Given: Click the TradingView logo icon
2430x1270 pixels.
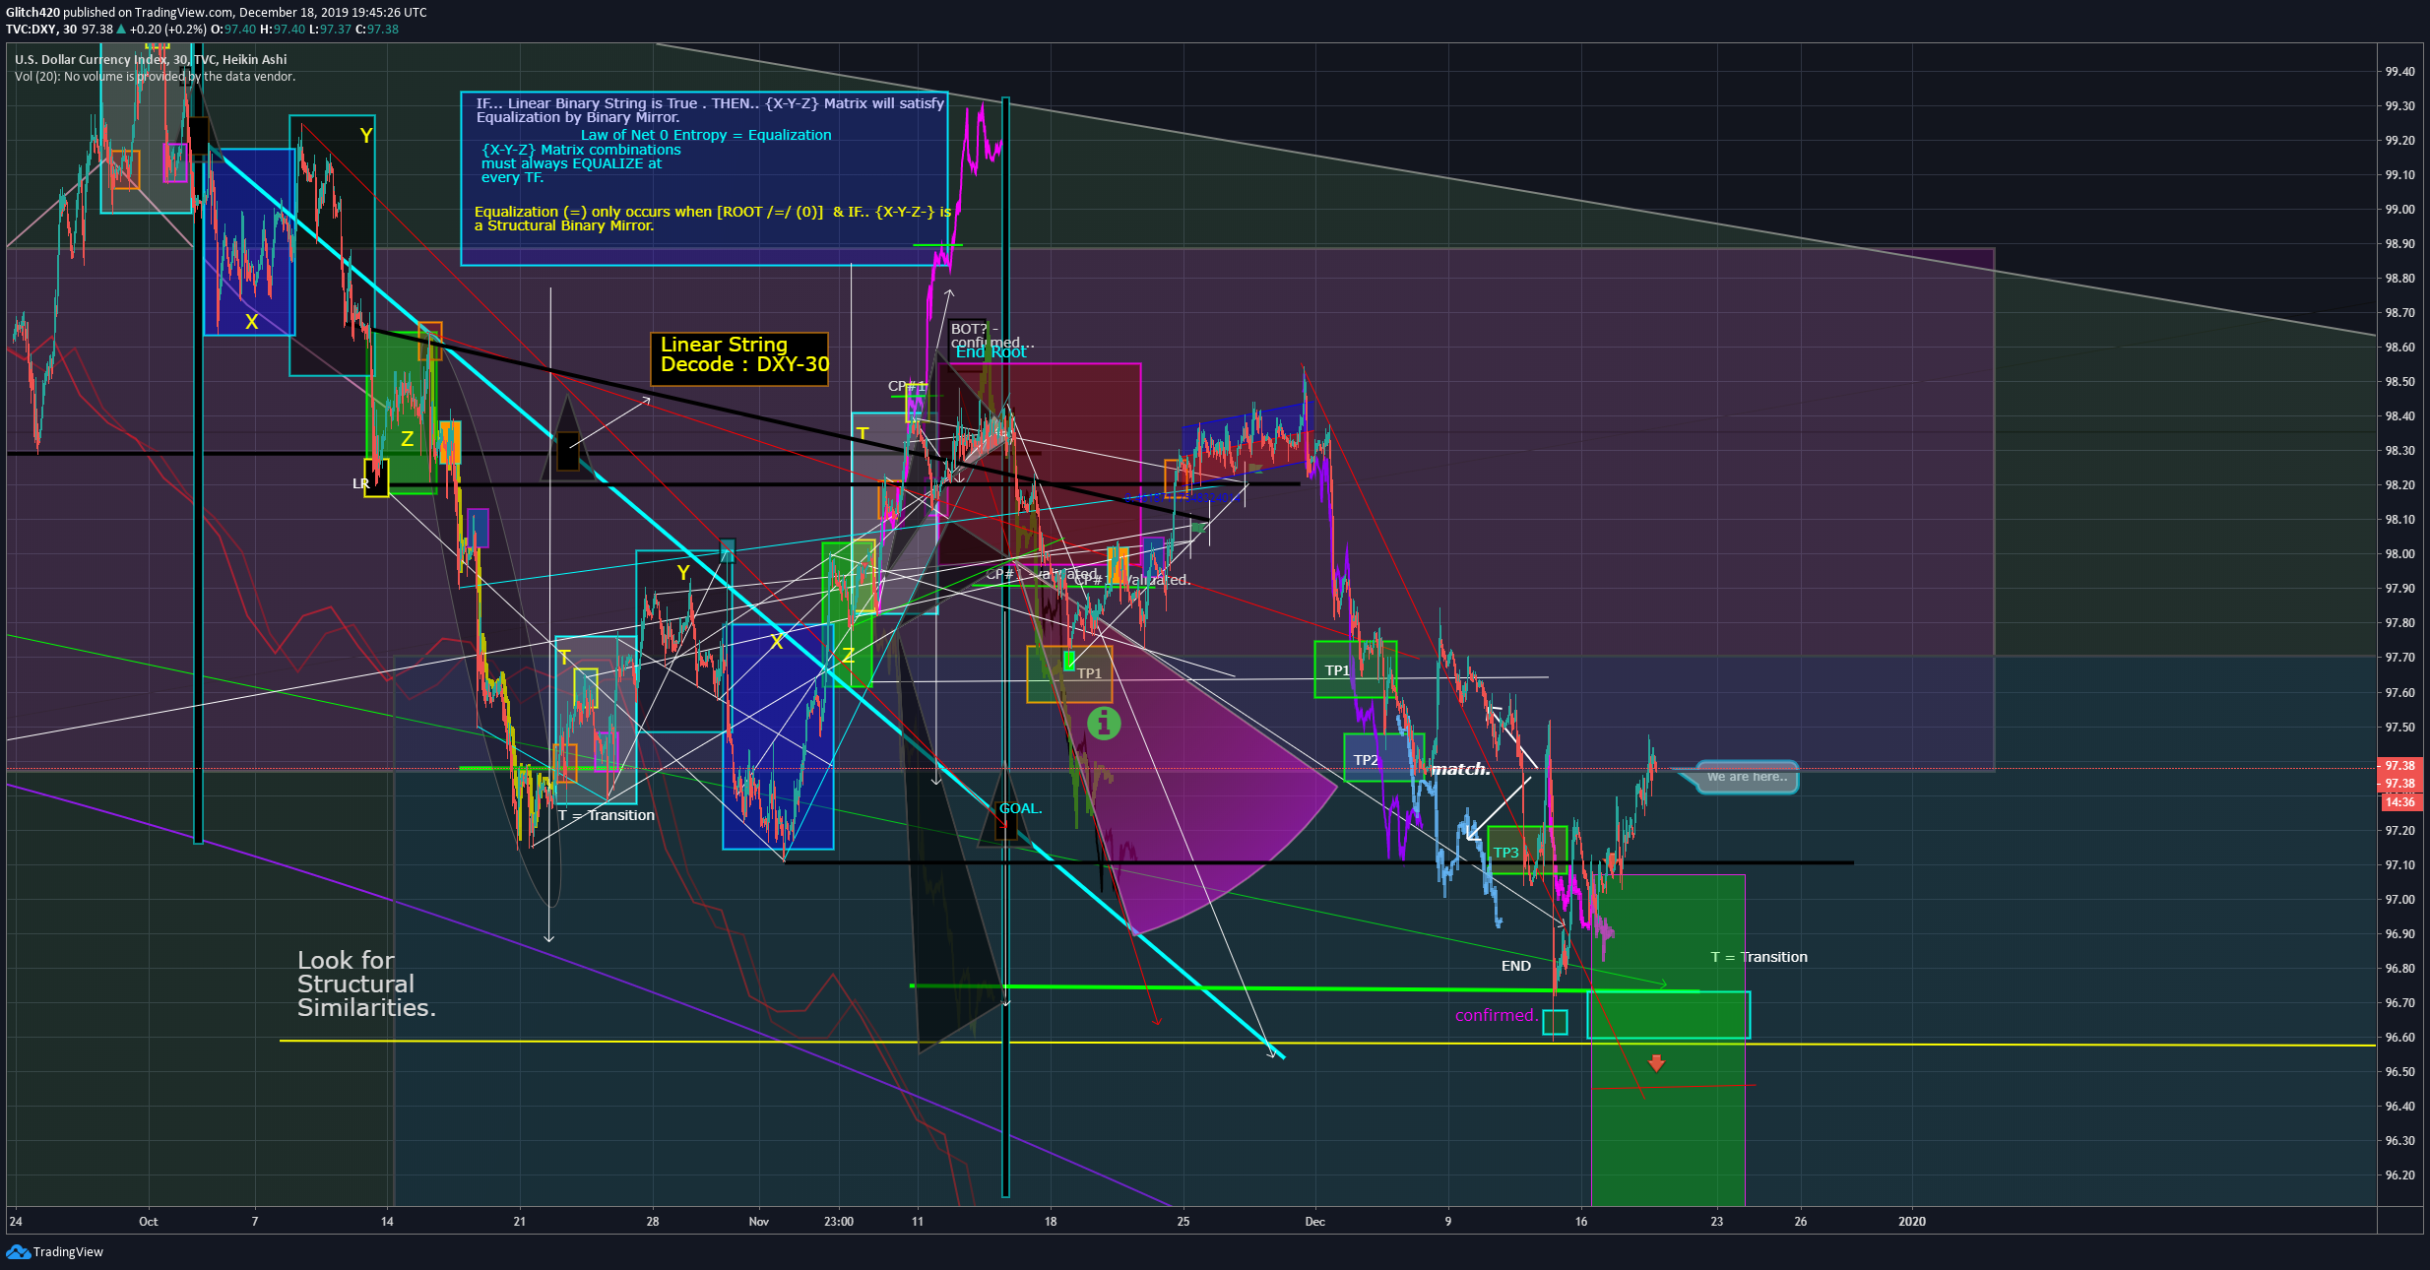Looking at the screenshot, I should click(18, 1251).
